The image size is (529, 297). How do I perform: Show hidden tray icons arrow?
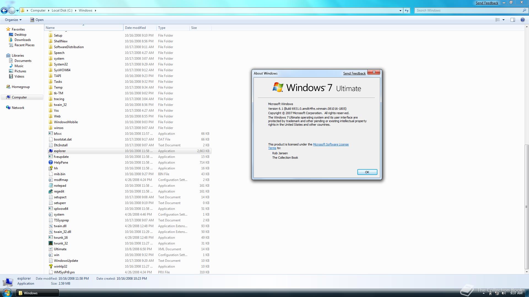[484, 293]
